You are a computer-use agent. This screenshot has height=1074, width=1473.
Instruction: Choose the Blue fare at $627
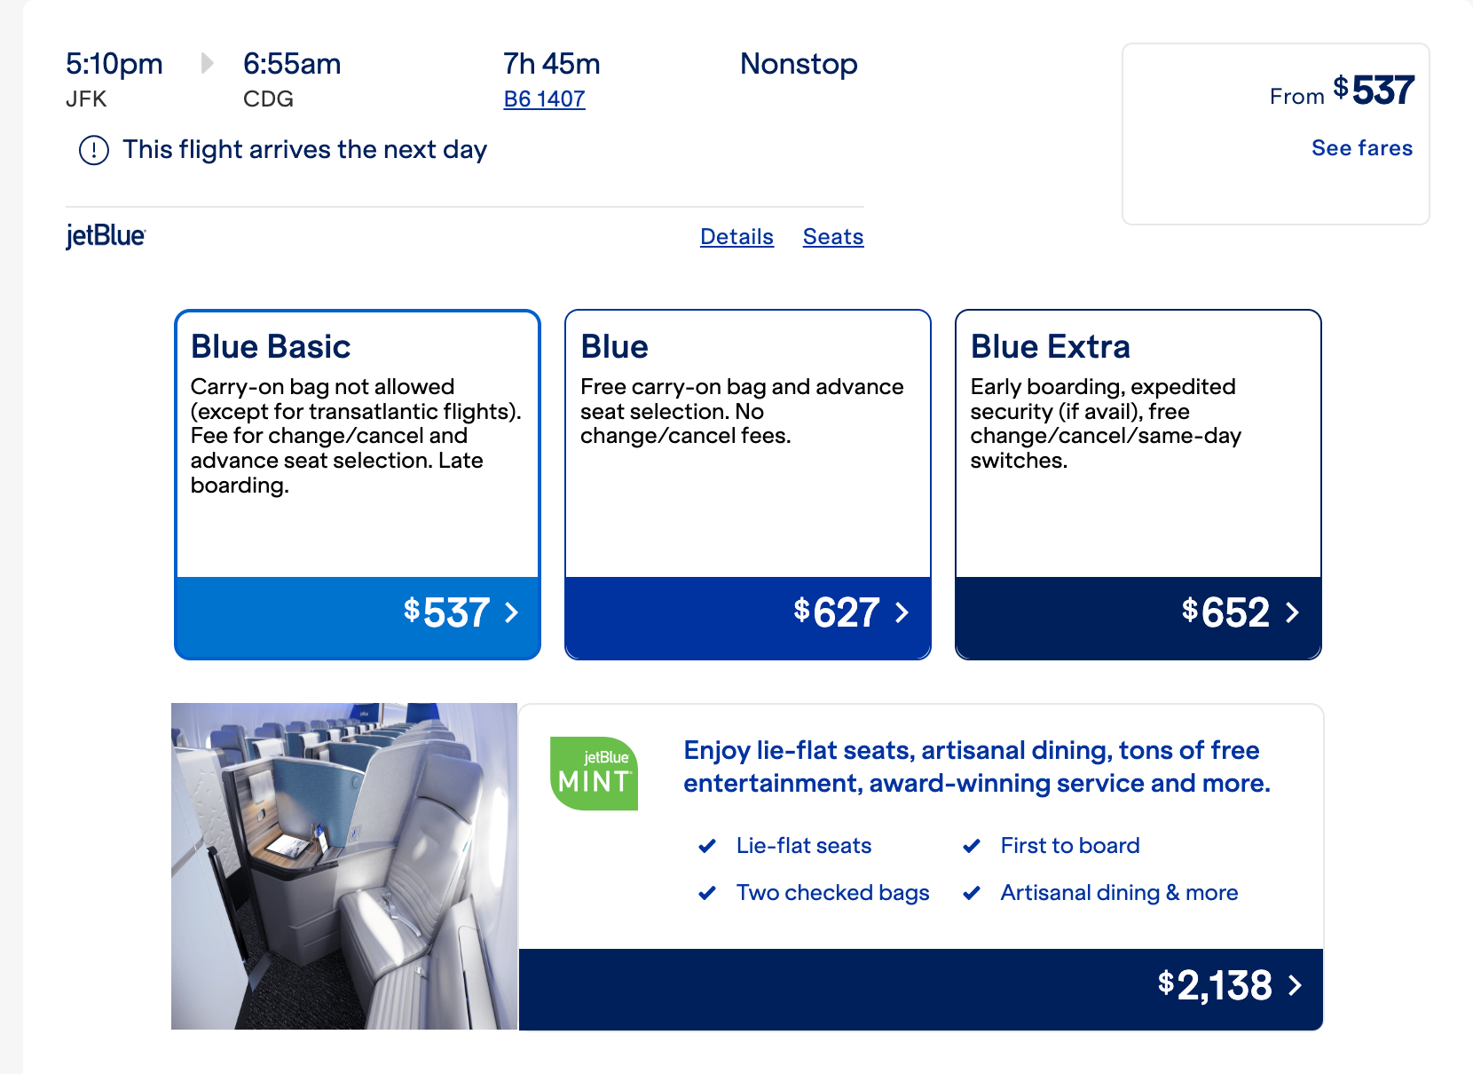(748, 485)
